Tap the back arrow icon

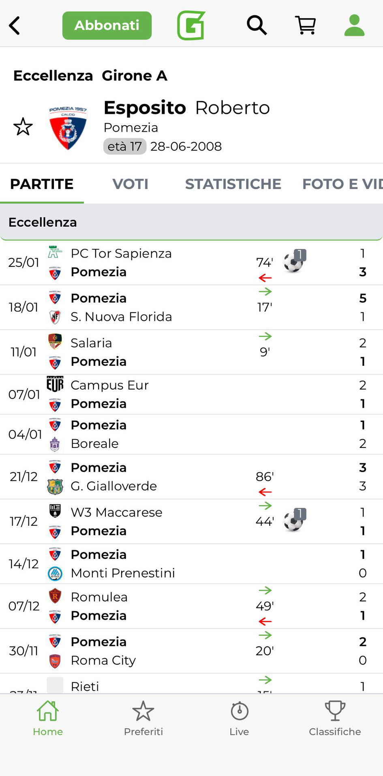(x=15, y=26)
